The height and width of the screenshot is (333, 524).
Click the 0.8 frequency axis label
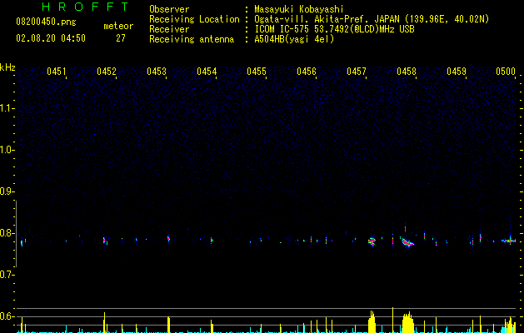pyautogui.click(x=7, y=233)
